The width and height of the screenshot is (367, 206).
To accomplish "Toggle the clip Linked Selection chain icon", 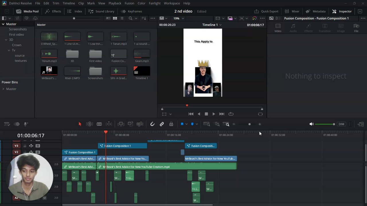I will pos(162,124).
